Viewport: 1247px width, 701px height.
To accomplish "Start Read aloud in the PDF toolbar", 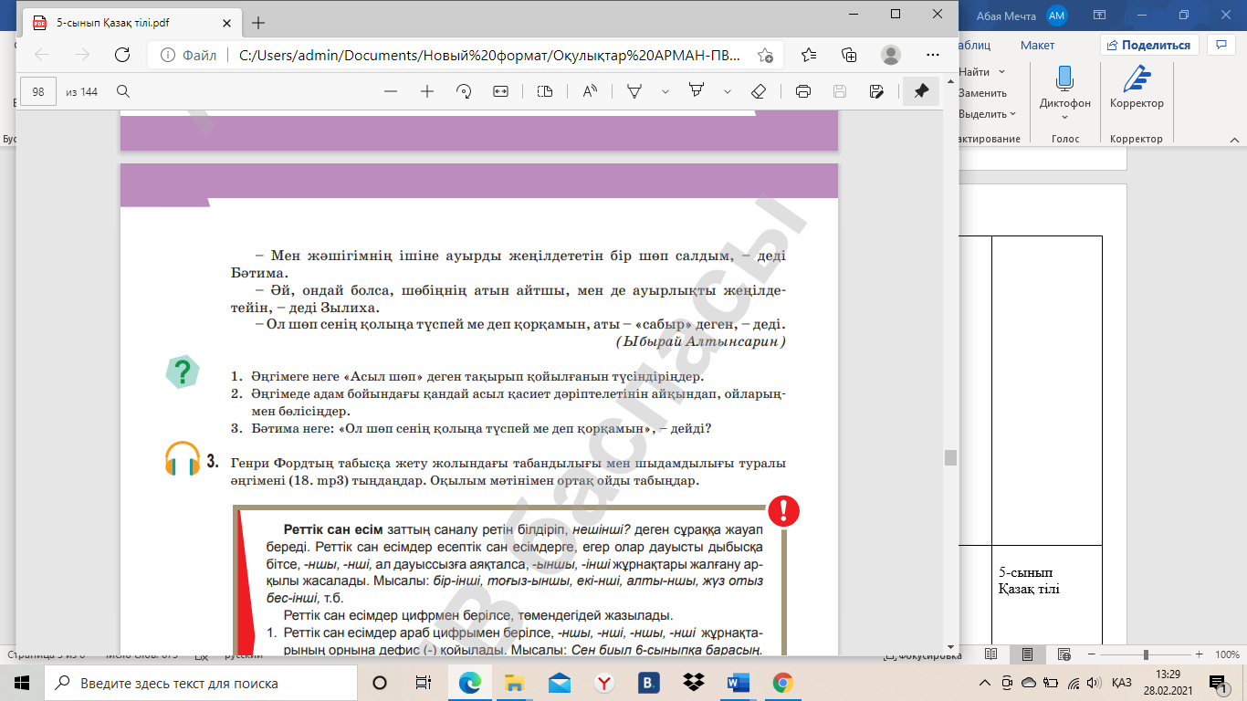I will click(590, 91).
